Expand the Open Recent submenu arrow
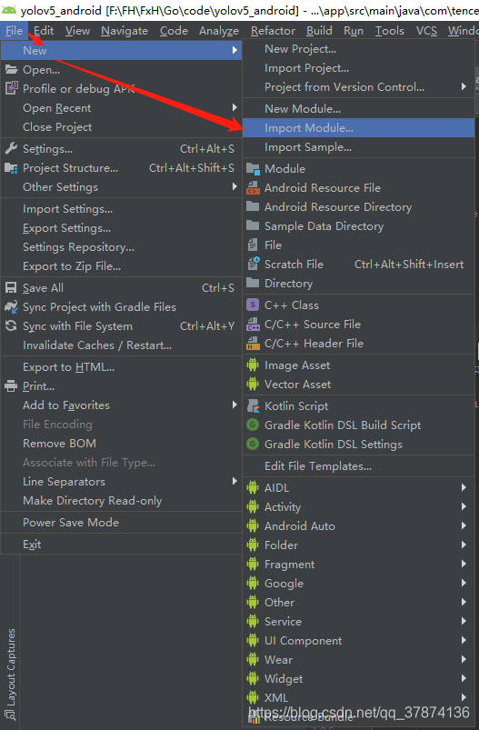479x730 pixels. (x=235, y=107)
